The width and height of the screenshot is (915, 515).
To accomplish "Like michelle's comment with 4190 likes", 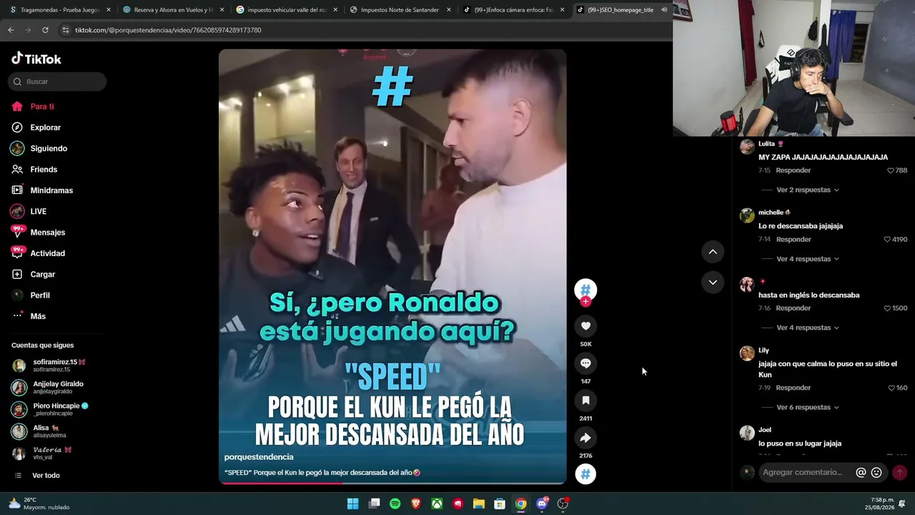I will click(888, 240).
